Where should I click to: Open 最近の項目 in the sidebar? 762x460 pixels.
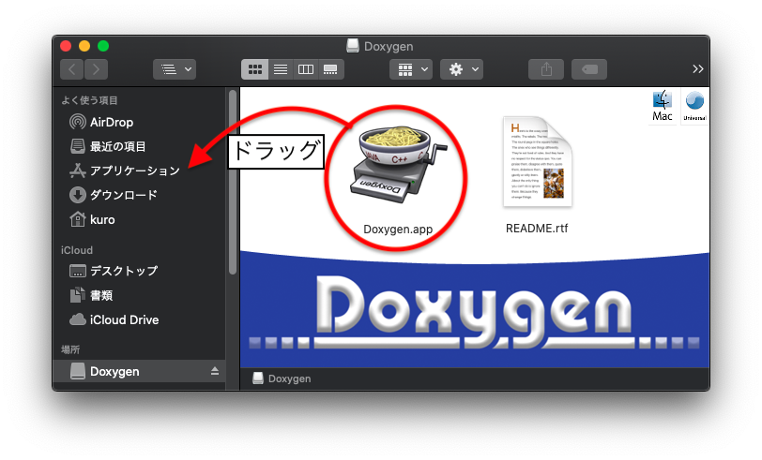[140, 146]
